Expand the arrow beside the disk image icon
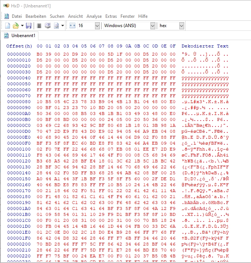 62,26
